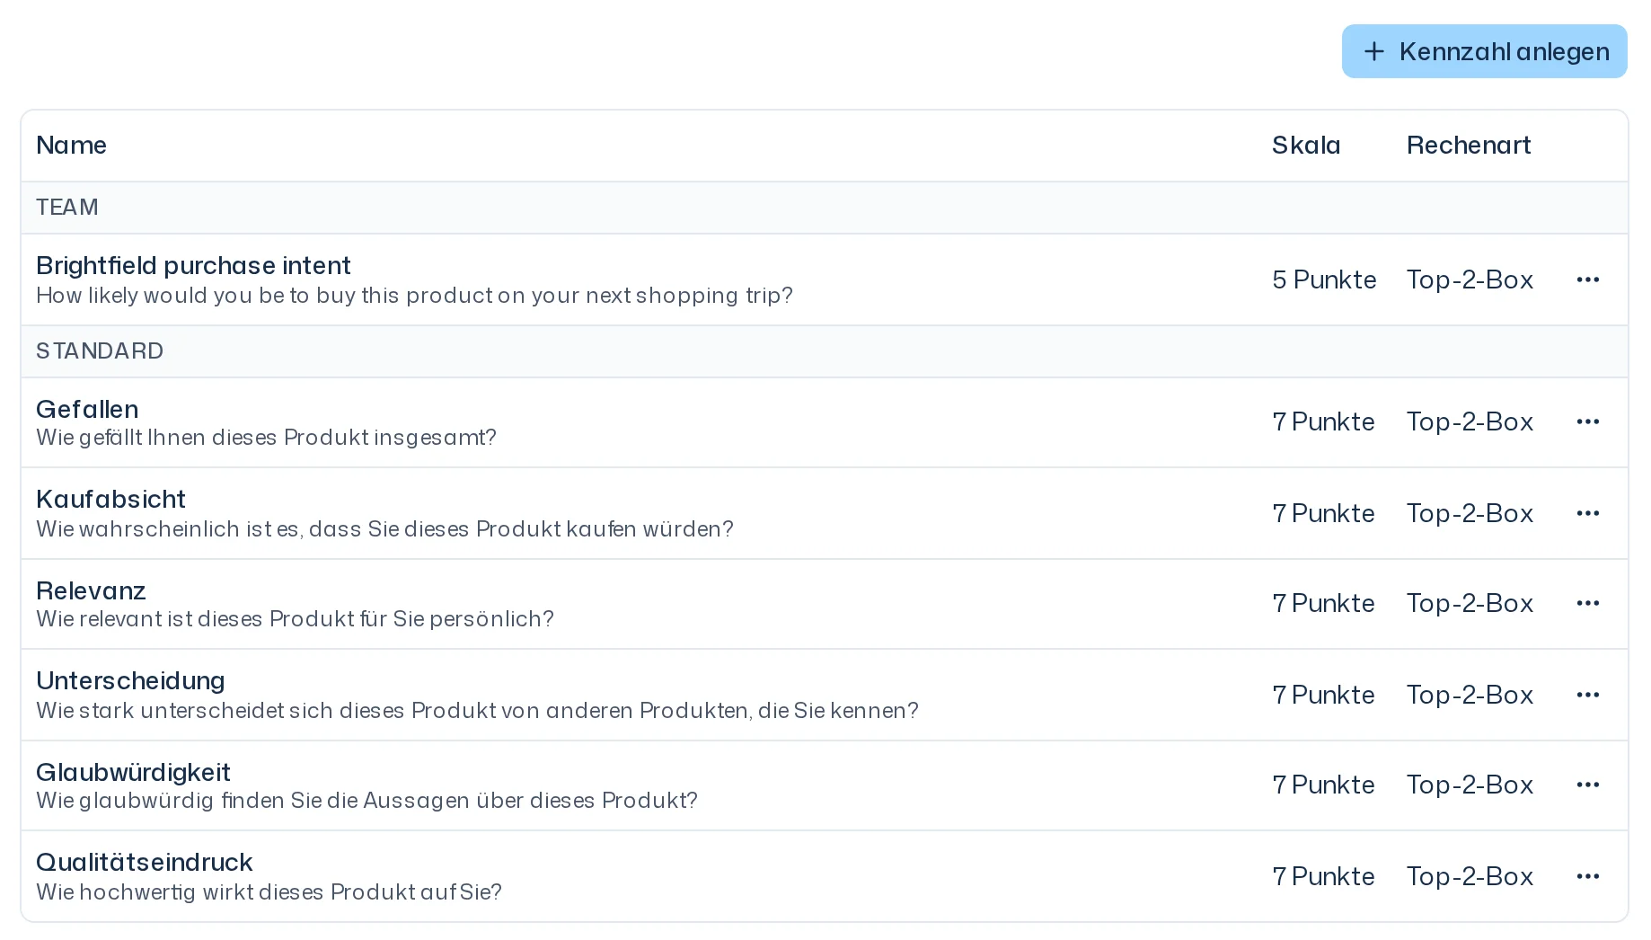
Task: Click the TEAM group header
Action: coord(825,208)
